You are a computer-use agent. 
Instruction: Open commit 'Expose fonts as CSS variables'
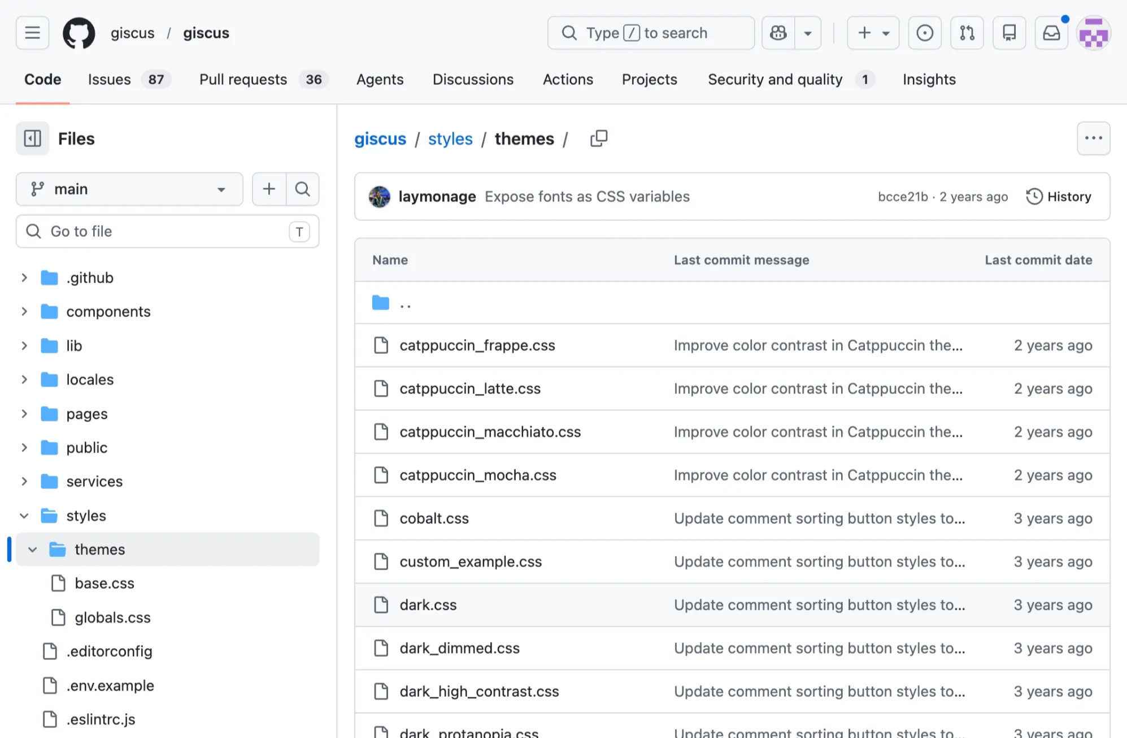click(x=587, y=197)
